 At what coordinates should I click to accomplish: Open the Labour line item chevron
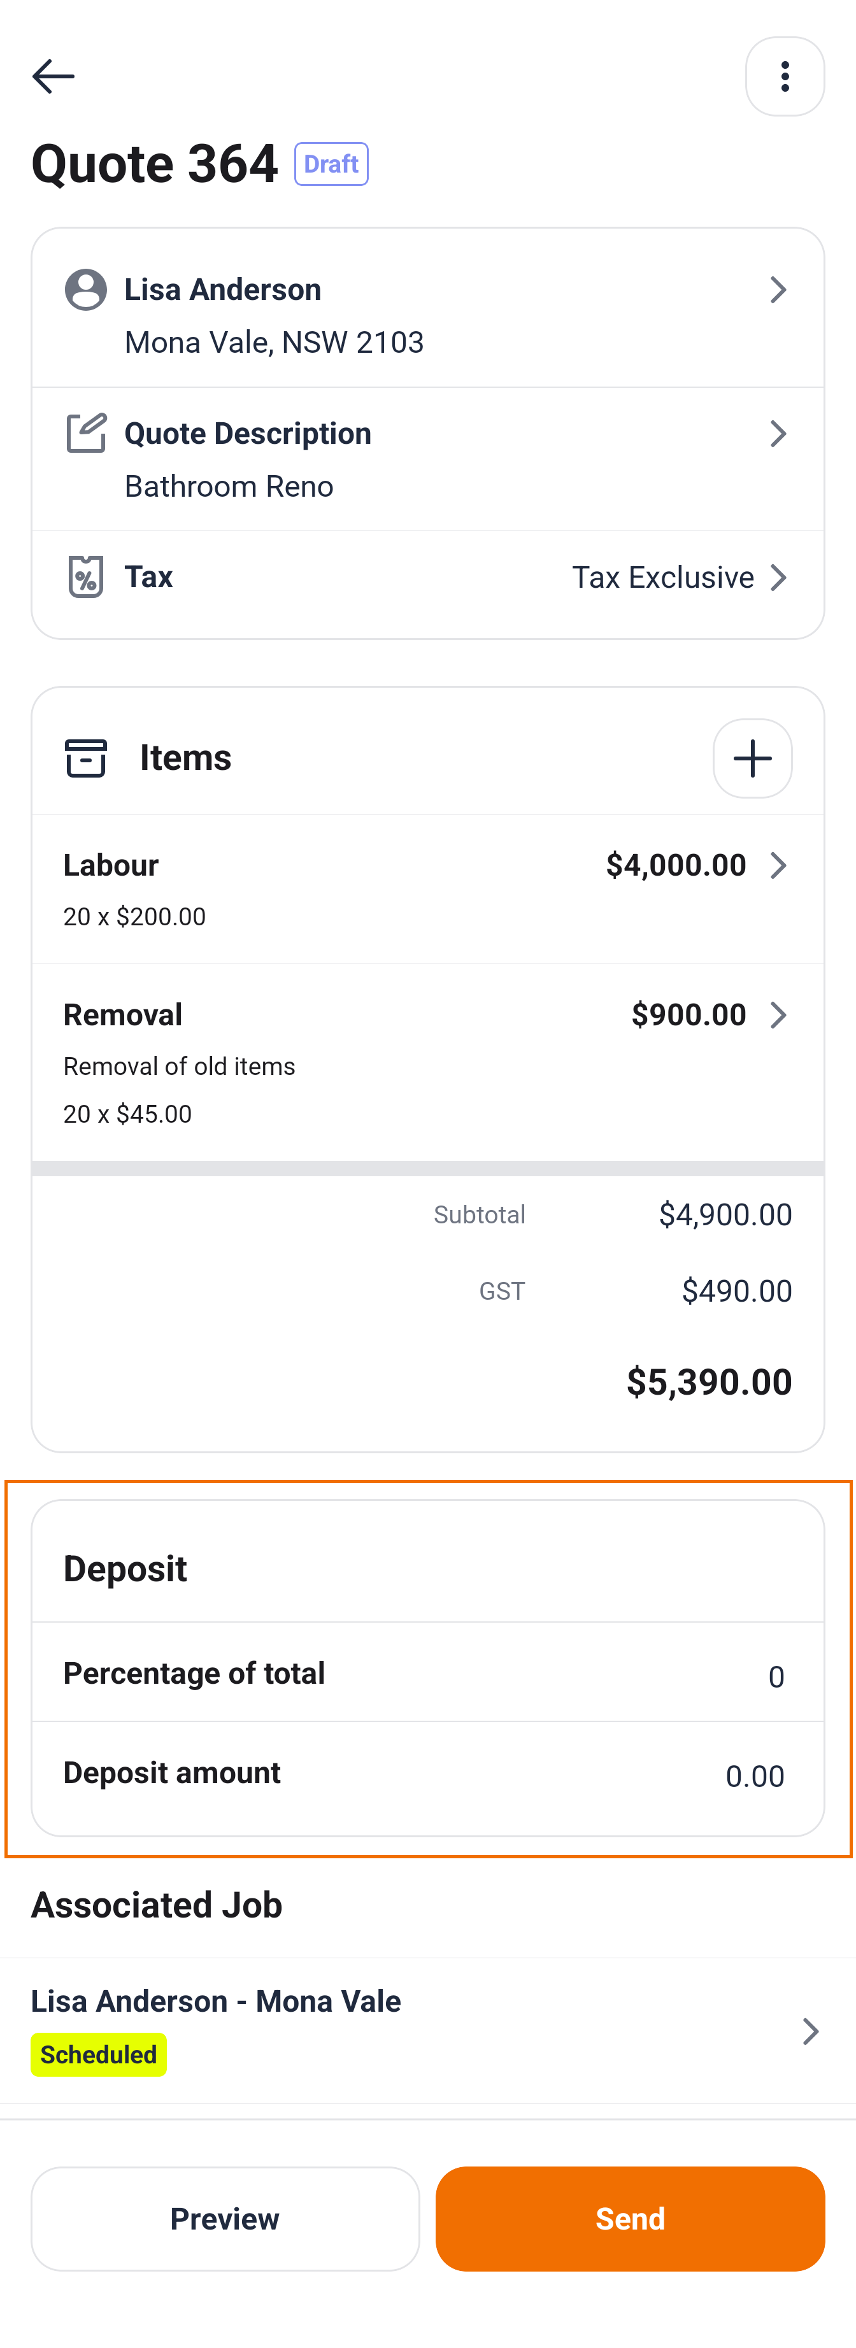tap(778, 865)
